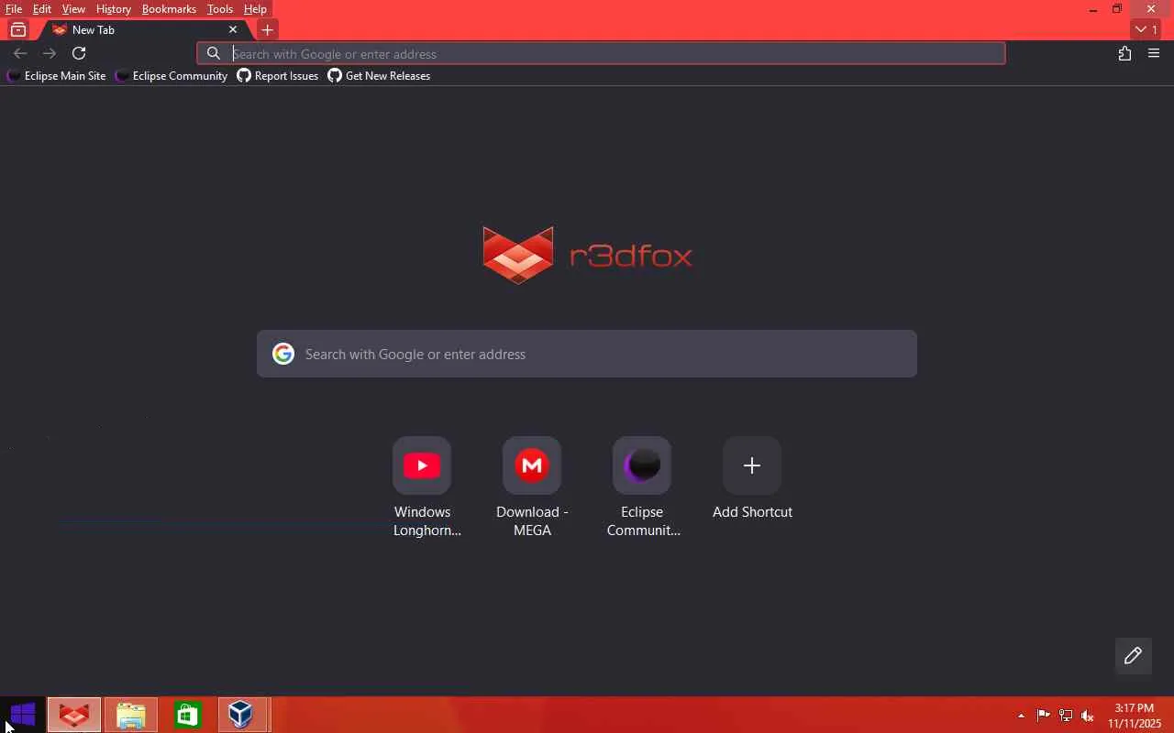Open the Tools menu
This screenshot has width=1174, height=733.
(219, 9)
